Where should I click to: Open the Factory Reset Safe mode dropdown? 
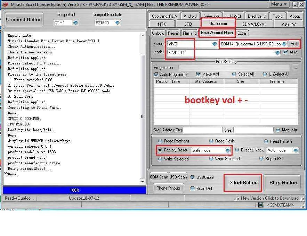point(227,150)
